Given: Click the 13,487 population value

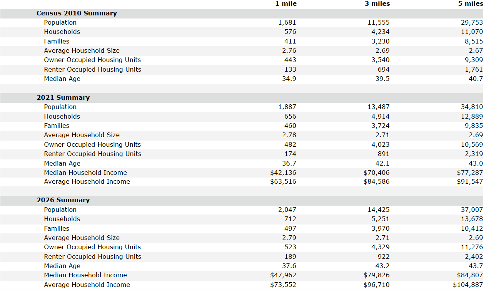Looking at the screenshot, I should point(378,107).
